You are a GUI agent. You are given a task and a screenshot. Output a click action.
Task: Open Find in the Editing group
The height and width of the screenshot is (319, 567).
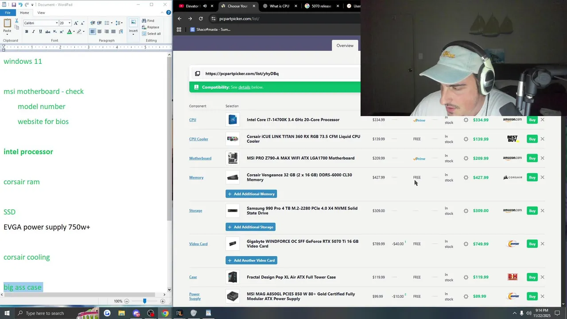tap(148, 21)
